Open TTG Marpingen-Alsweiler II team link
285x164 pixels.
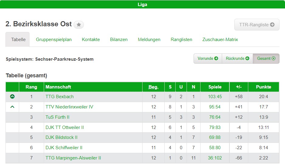73,158
